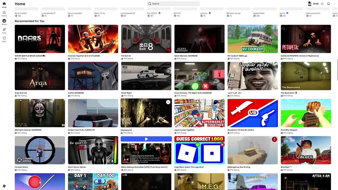Open the Arqa horror thumbnail
The height and width of the screenshot is (190, 338).
click(x=40, y=76)
